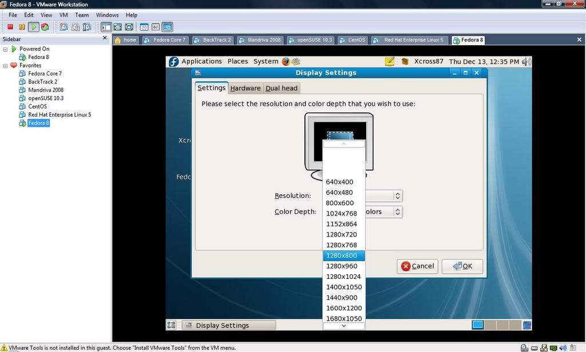This screenshot has width=586, height=352.
Task: Click the Display Settings taskbar button
Action: pyautogui.click(x=229, y=326)
